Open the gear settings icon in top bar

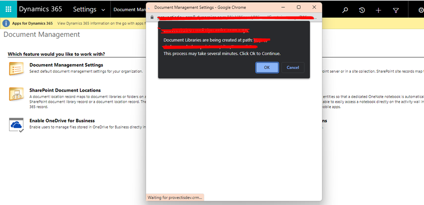coord(421,10)
